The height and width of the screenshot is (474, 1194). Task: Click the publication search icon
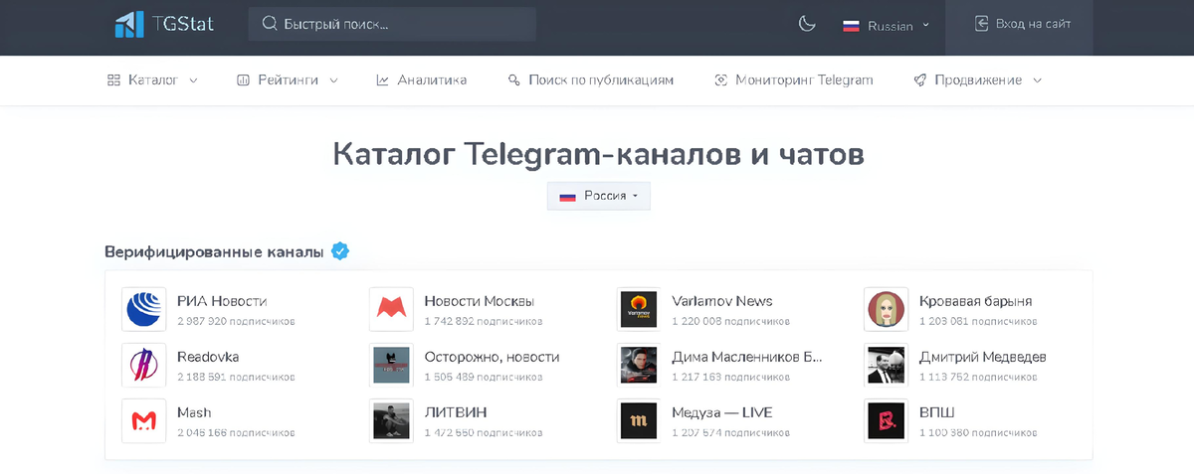(513, 80)
